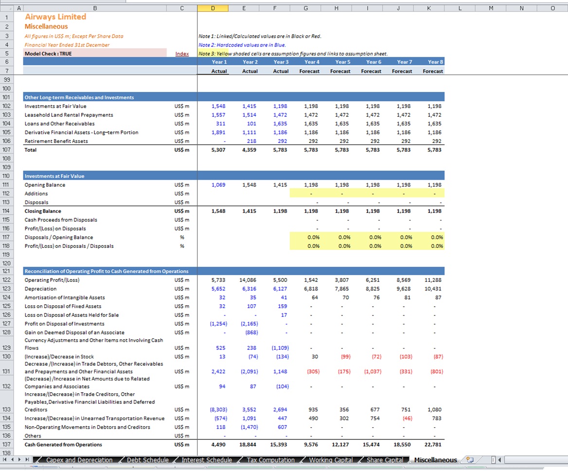Select yellow Additions cell for Year 4
568x471 pixels.
pos(305,193)
